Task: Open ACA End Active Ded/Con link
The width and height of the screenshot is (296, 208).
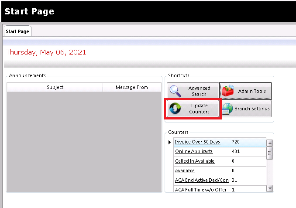Action: tap(202, 180)
